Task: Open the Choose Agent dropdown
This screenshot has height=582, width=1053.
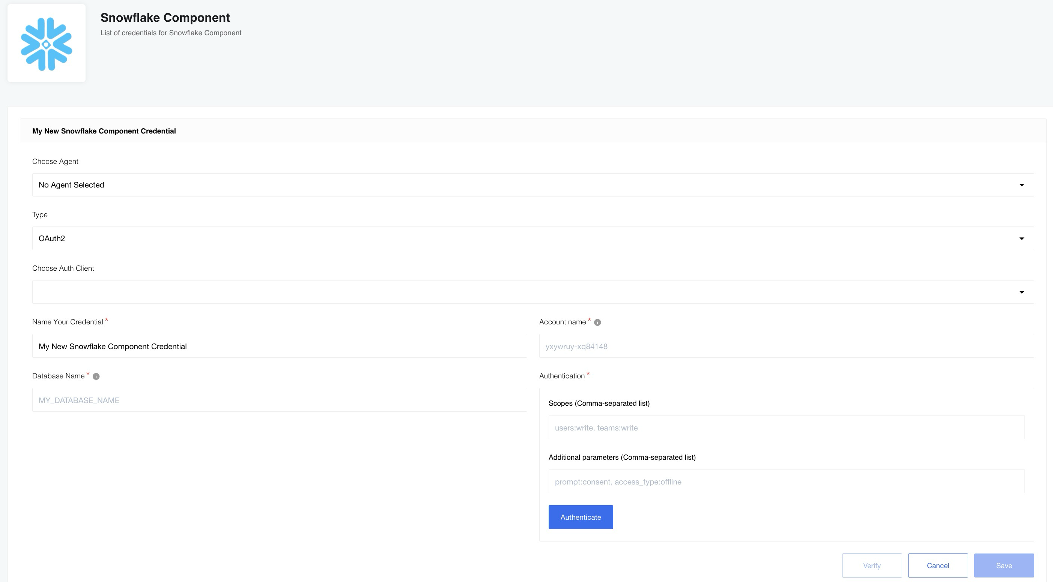Action: click(533, 185)
